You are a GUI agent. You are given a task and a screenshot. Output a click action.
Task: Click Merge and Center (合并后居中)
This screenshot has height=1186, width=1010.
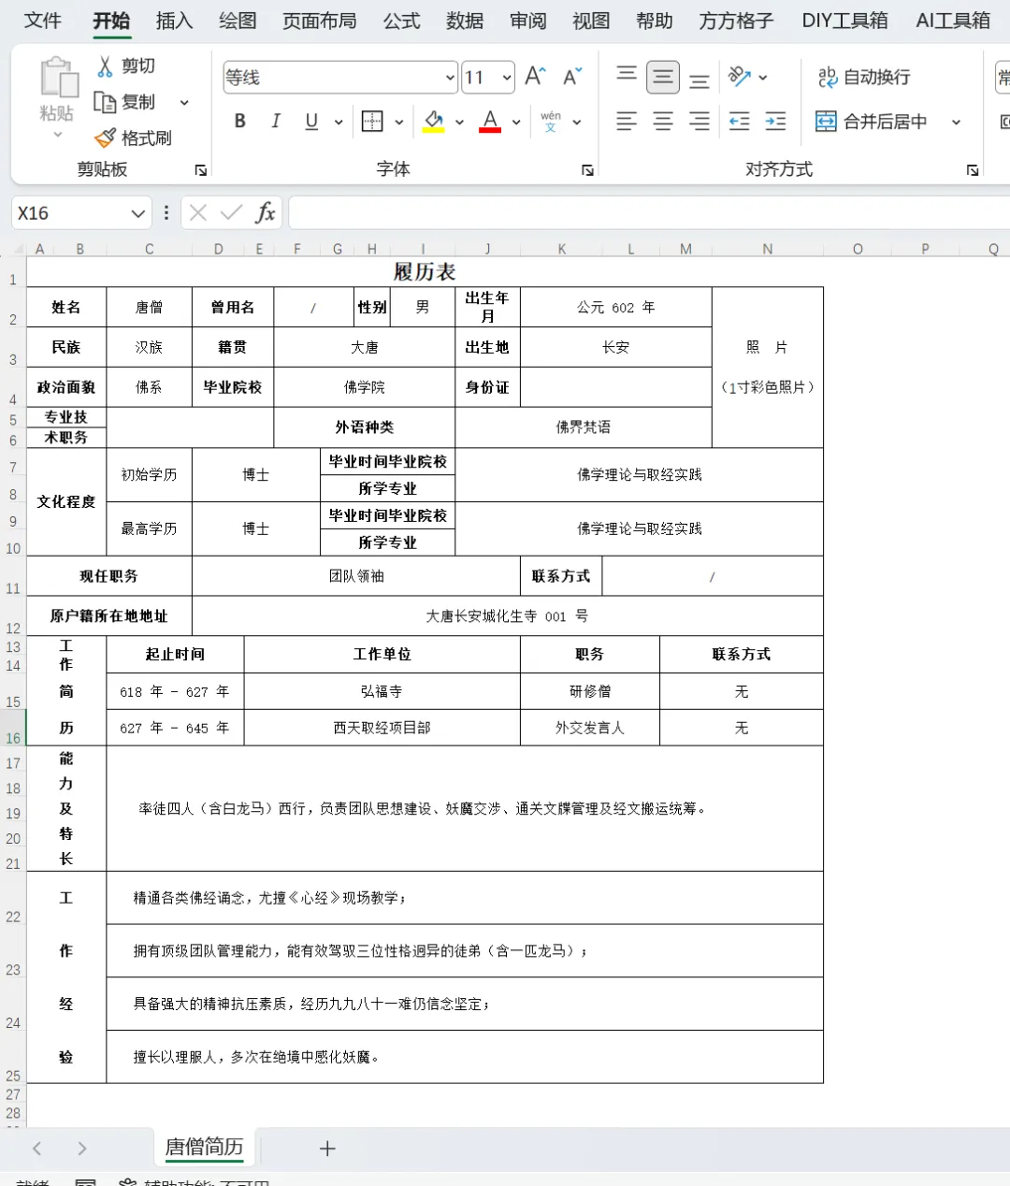[x=871, y=122]
